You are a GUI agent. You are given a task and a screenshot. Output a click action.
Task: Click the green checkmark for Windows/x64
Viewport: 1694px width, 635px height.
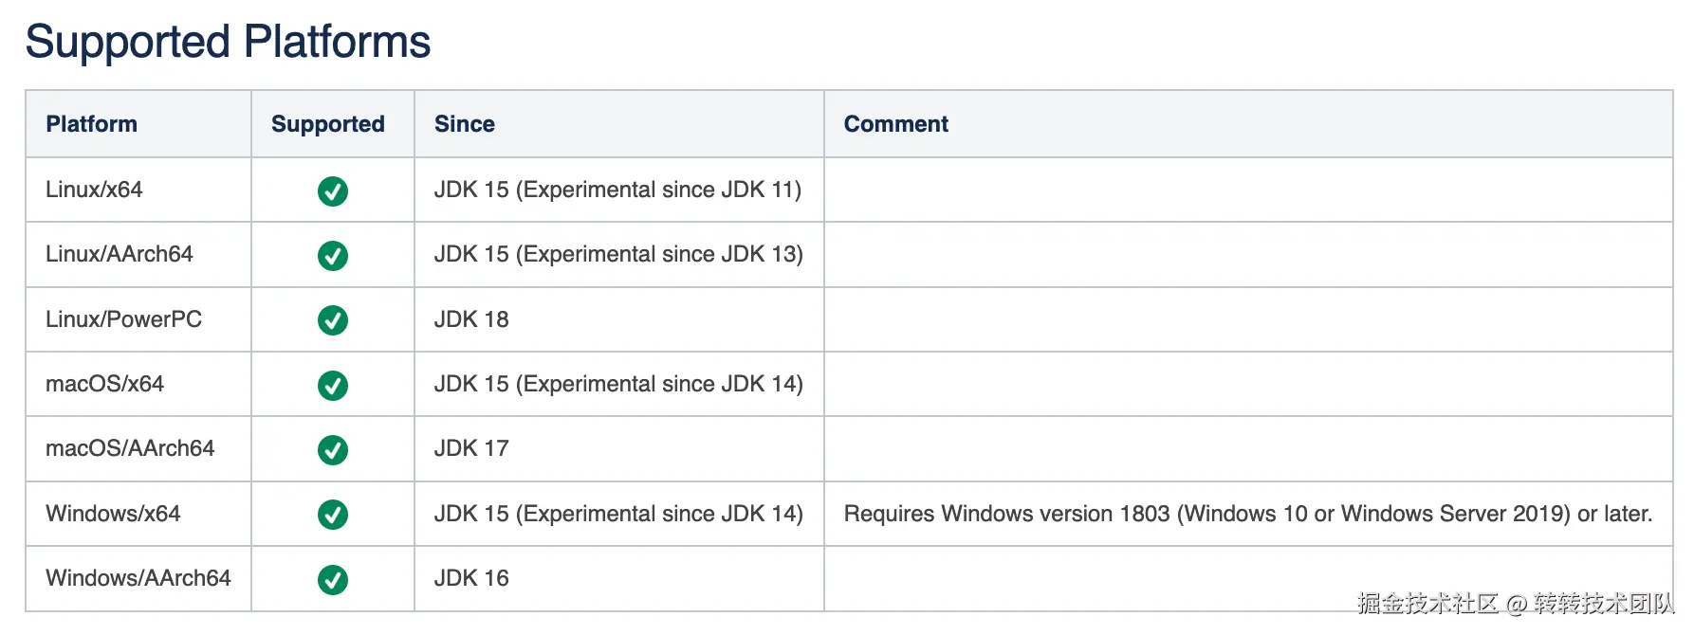tap(333, 515)
